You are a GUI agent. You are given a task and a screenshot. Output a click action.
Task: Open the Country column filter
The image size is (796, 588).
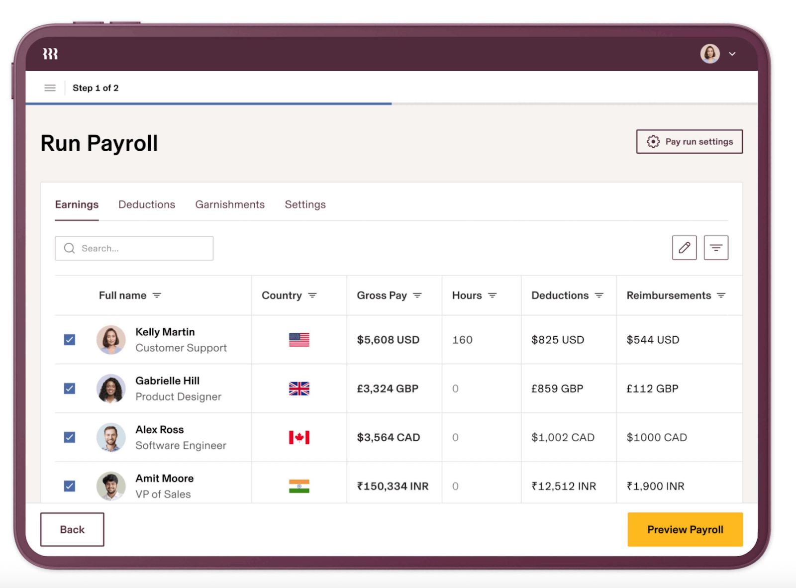pyautogui.click(x=313, y=295)
